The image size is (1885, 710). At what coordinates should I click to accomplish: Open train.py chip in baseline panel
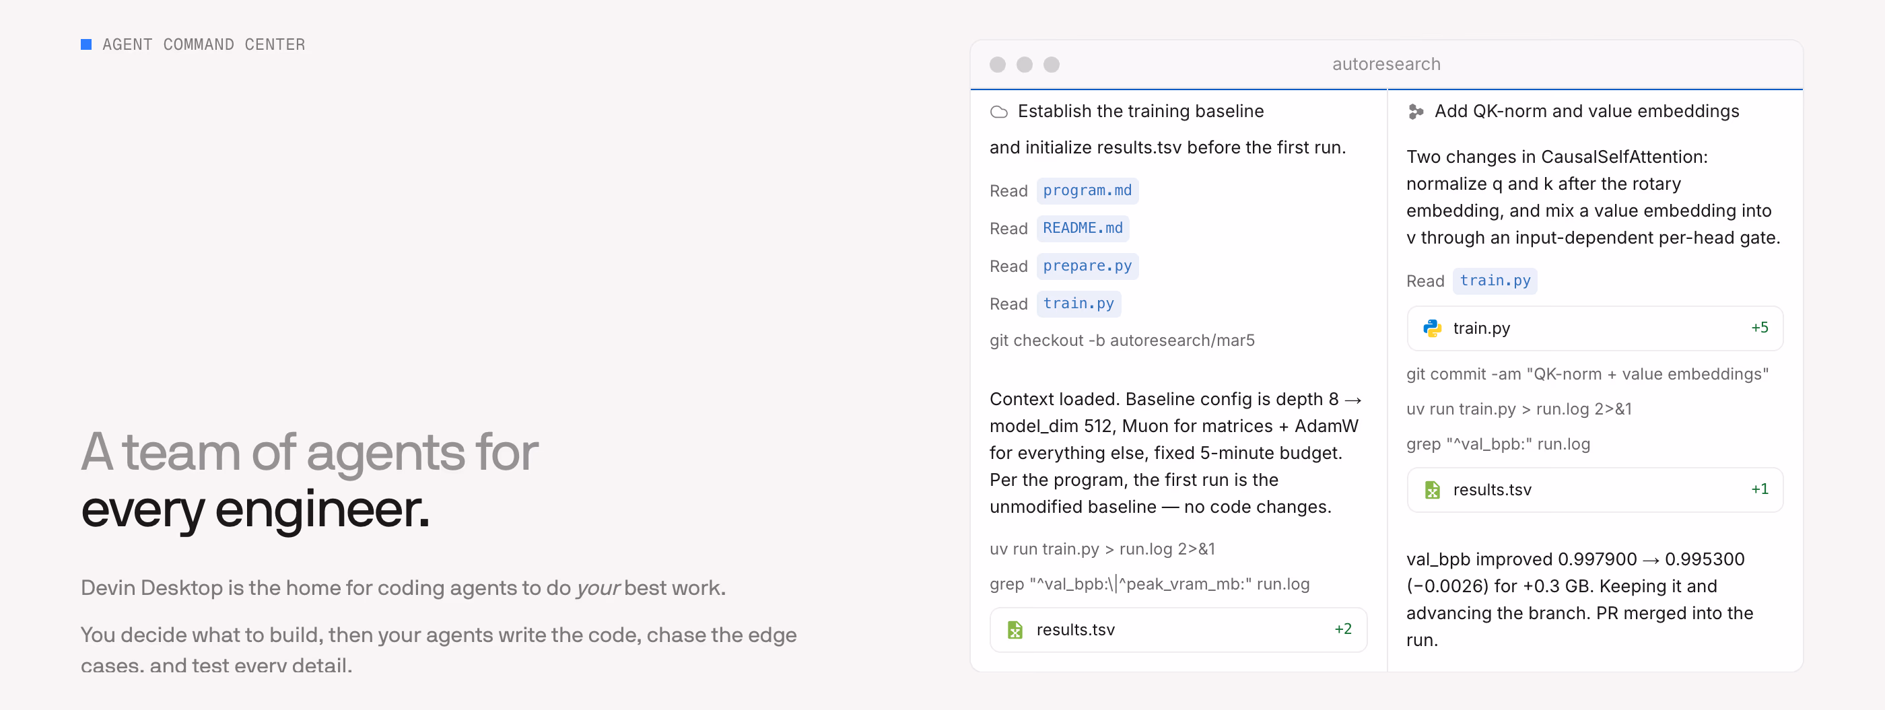1078,304
